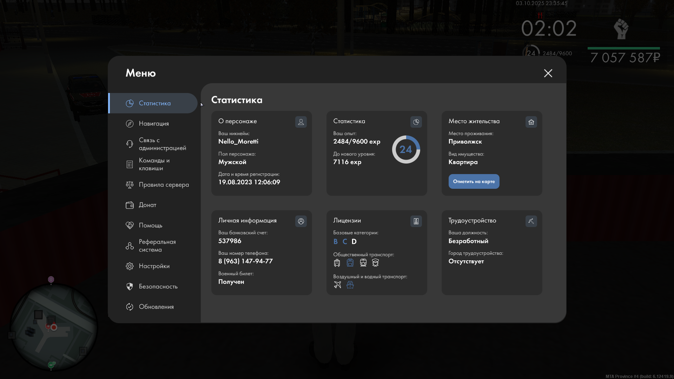The height and width of the screenshot is (379, 674).
Task: Open the Донат menu section
Action: (x=147, y=205)
